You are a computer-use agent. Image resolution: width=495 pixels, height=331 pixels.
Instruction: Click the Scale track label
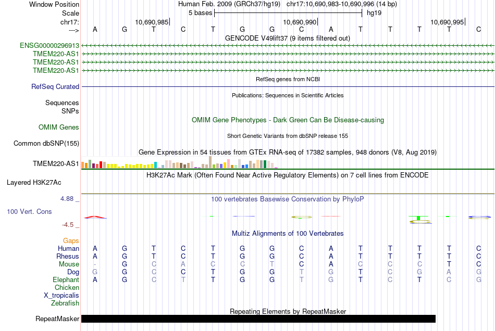pos(70,13)
